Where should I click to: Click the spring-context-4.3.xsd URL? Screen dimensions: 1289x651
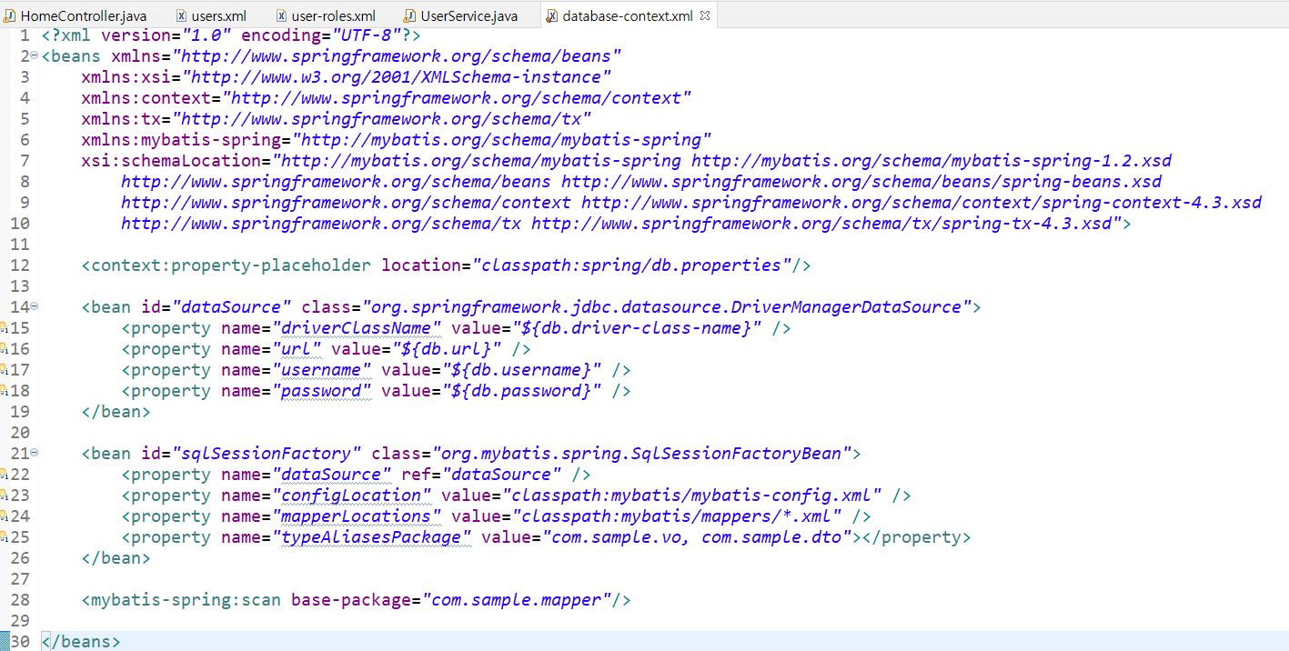pyautogui.click(x=921, y=203)
